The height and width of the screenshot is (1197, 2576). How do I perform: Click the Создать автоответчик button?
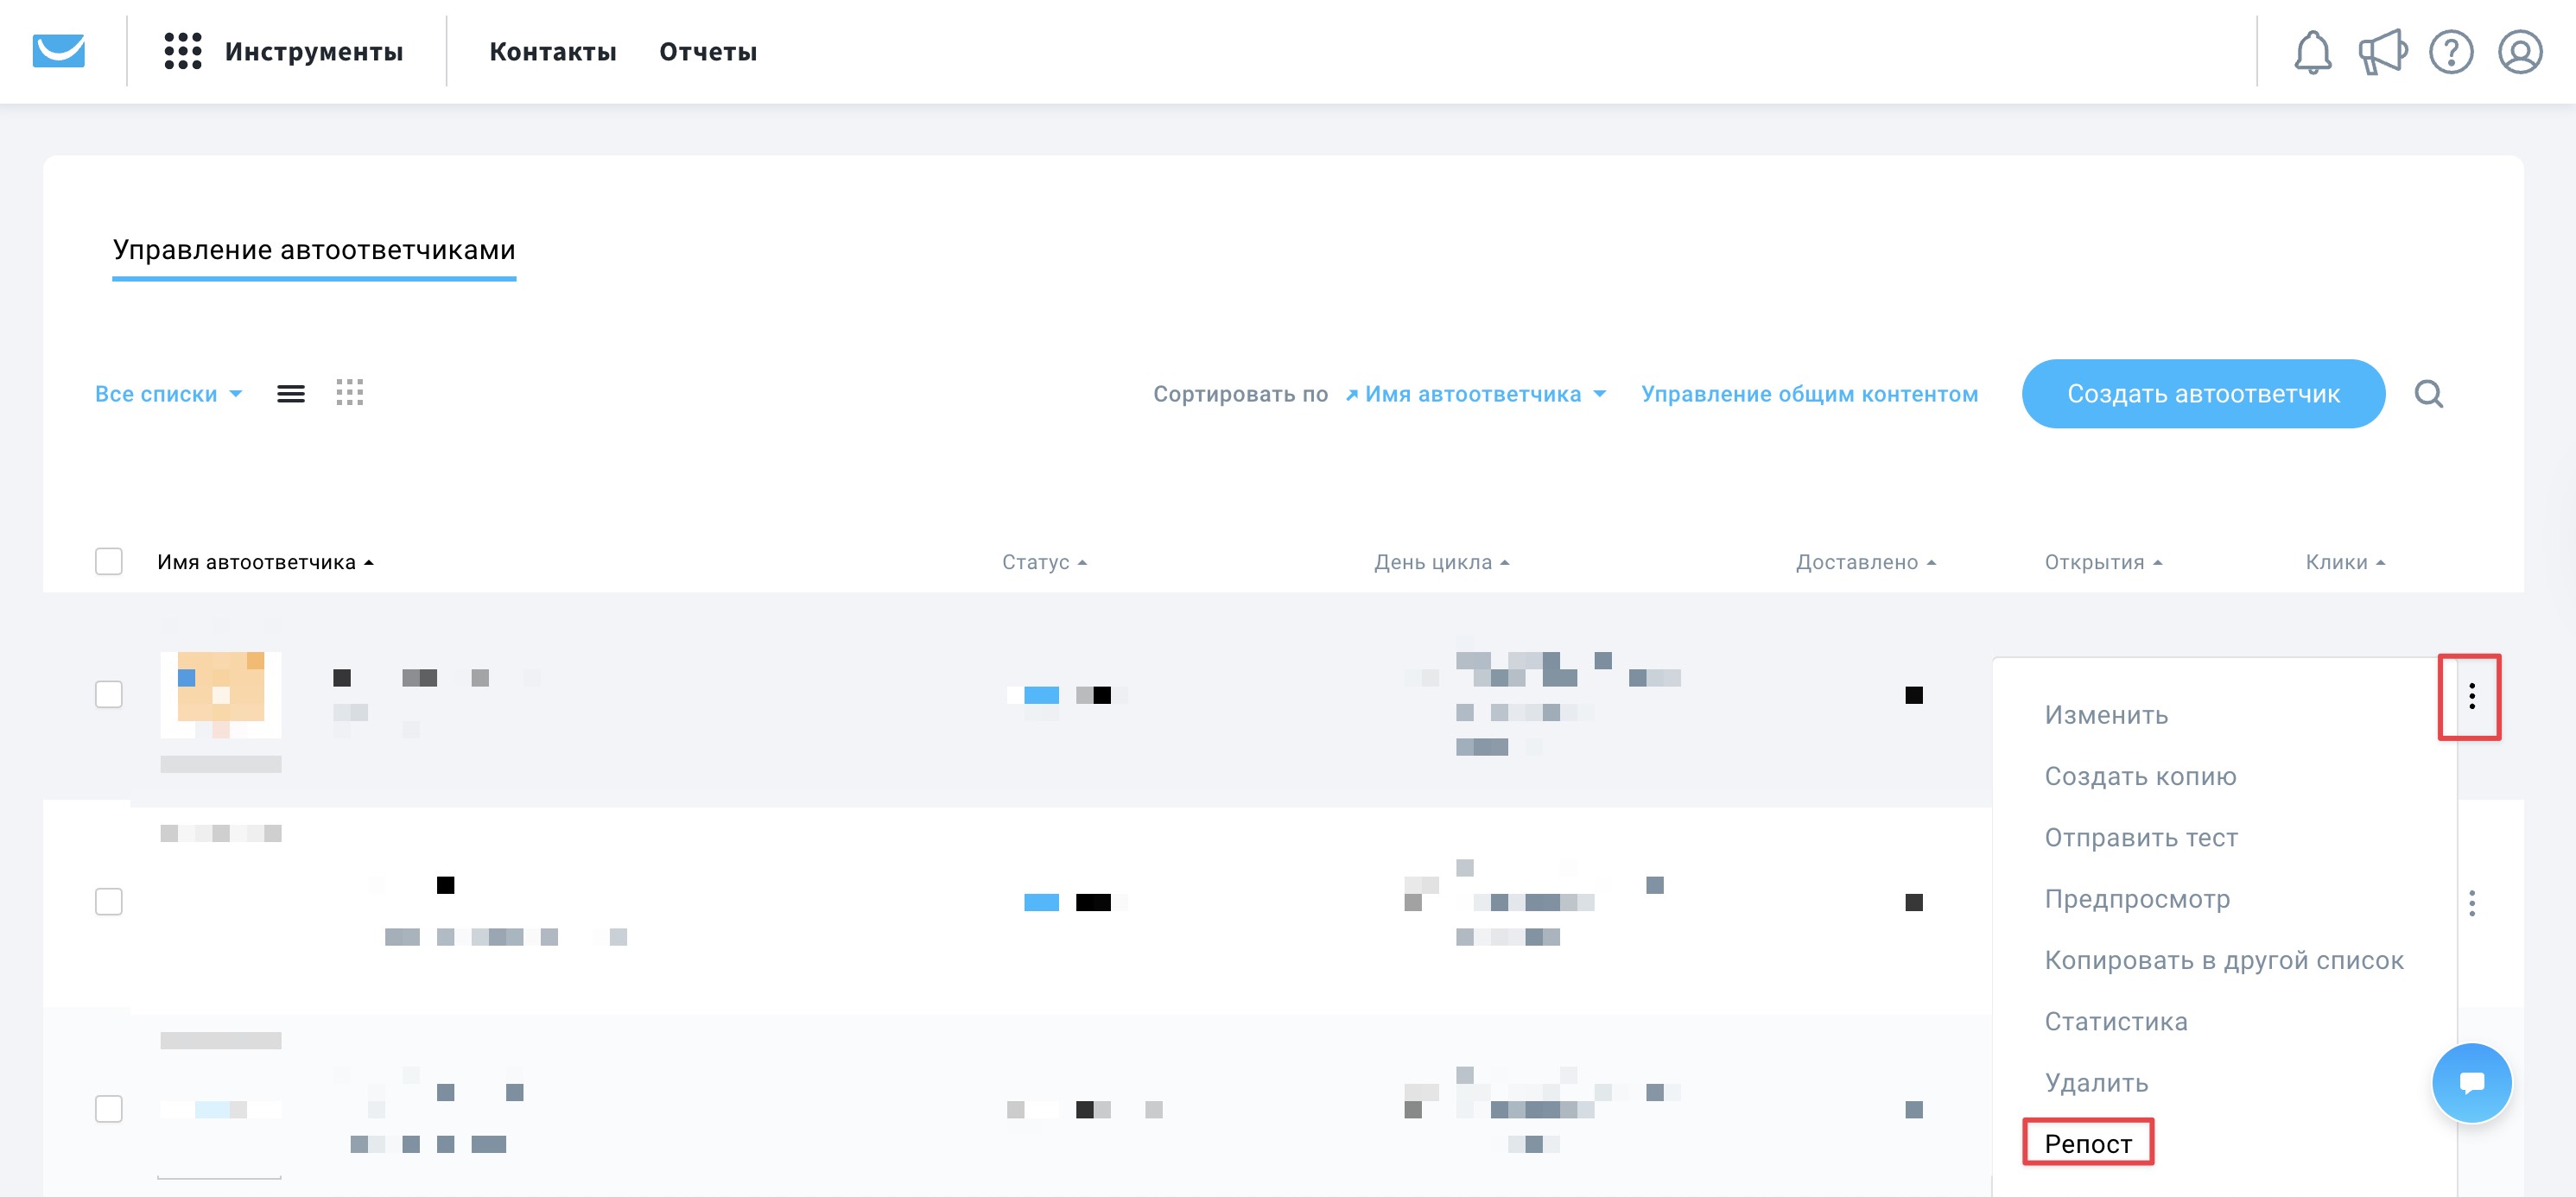coord(2202,394)
